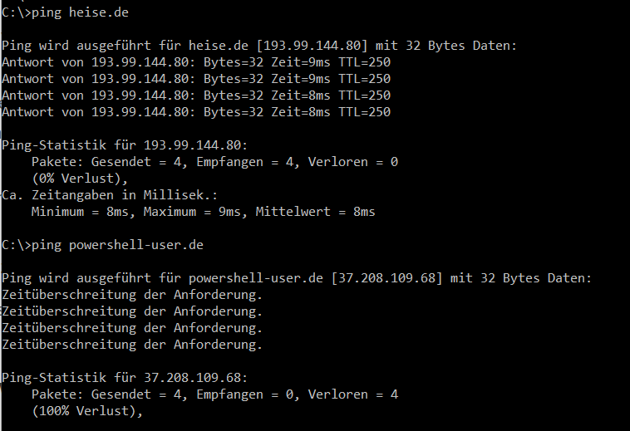Click the first reply line showing Zeit=8ms
Viewport: 630px width, 431px height.
pos(196,96)
